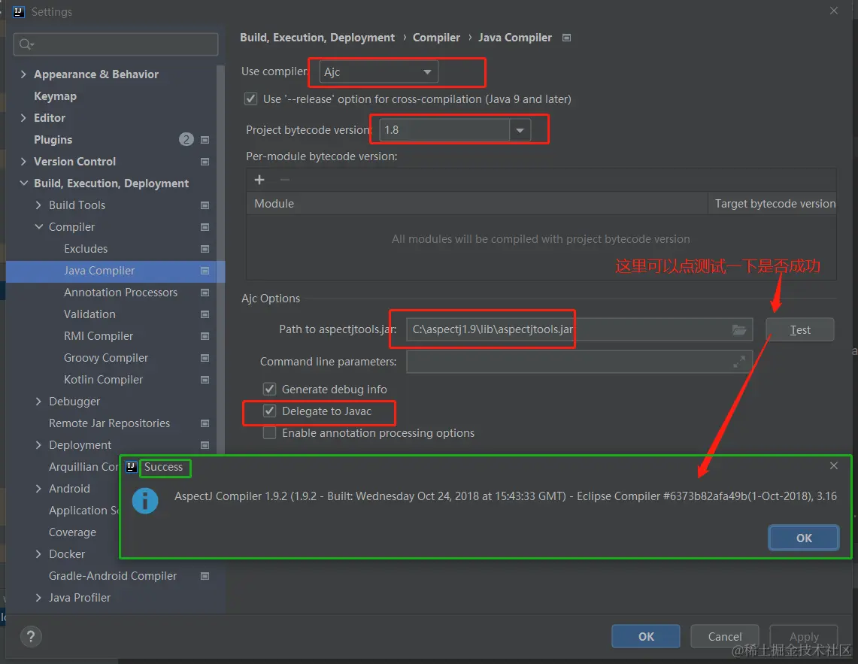Image resolution: width=858 pixels, height=664 pixels.
Task: Select Coverage in settings tree
Action: click(x=72, y=532)
